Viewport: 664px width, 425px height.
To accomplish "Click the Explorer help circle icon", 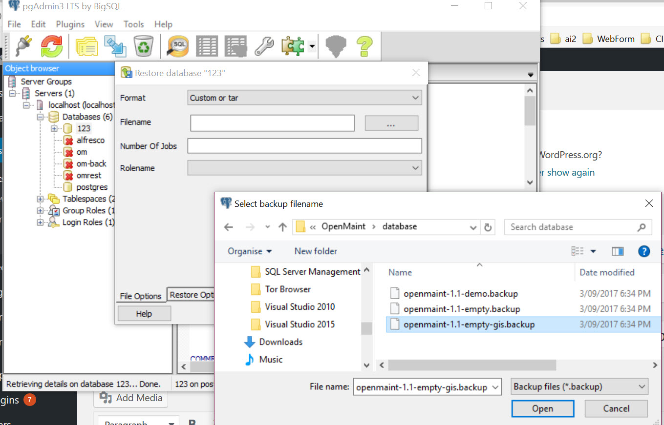I will [x=644, y=251].
